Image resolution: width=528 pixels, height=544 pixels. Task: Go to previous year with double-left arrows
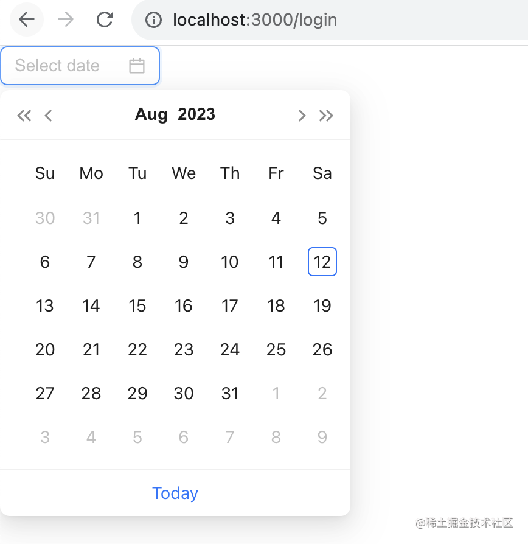pyautogui.click(x=24, y=116)
